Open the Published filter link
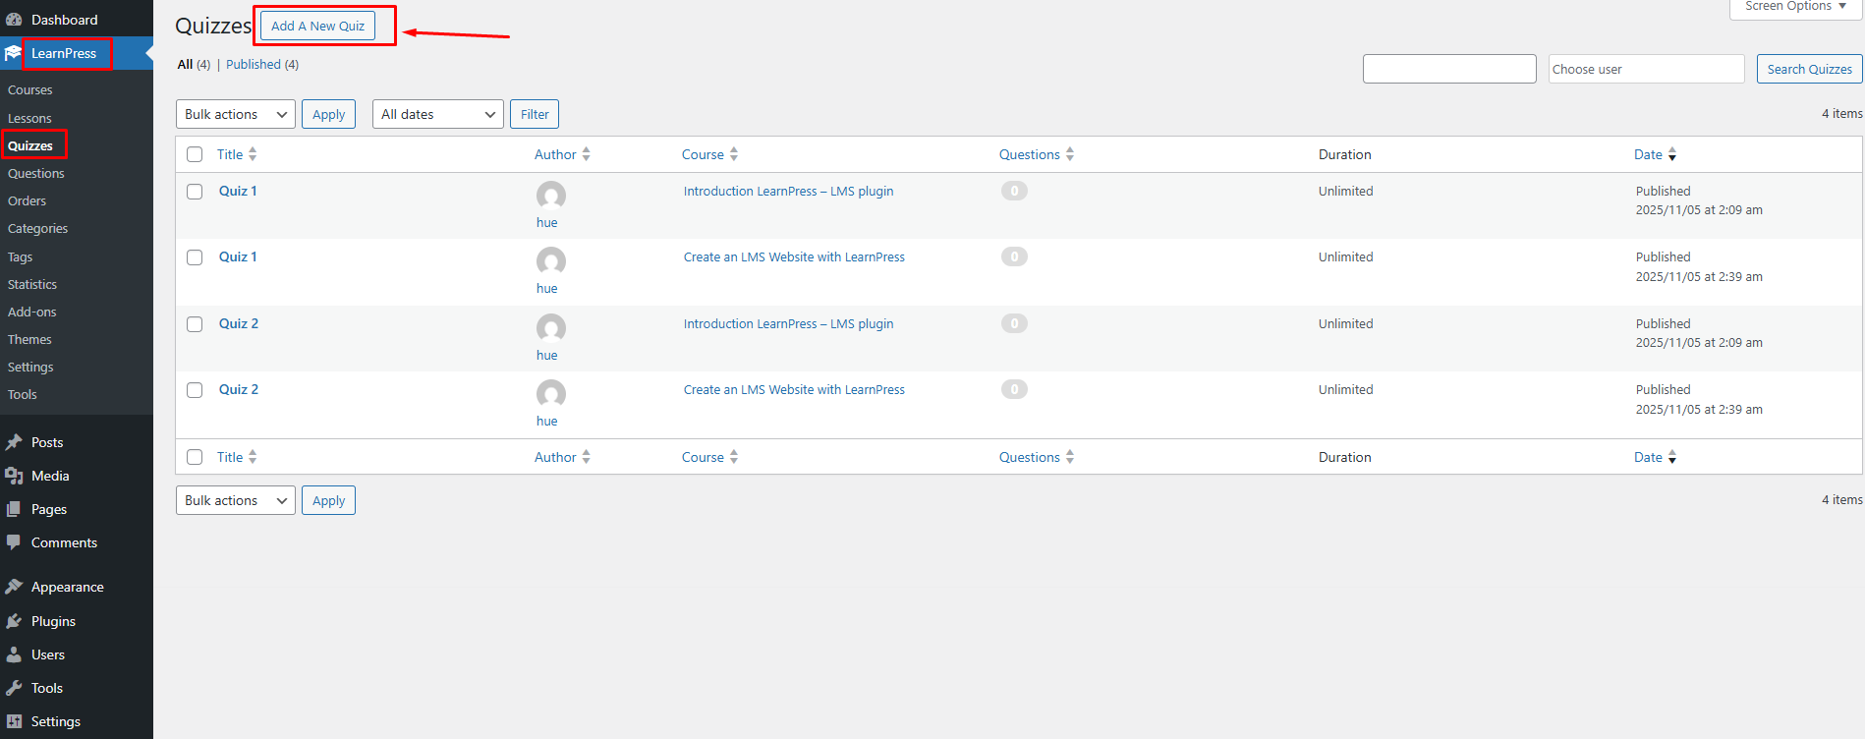 click(x=254, y=65)
